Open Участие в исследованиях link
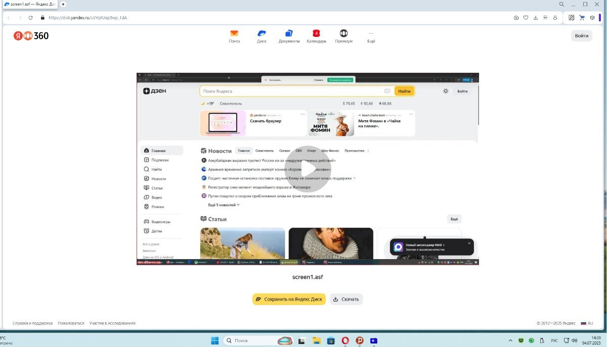This screenshot has width=607, height=347. pyautogui.click(x=112, y=323)
